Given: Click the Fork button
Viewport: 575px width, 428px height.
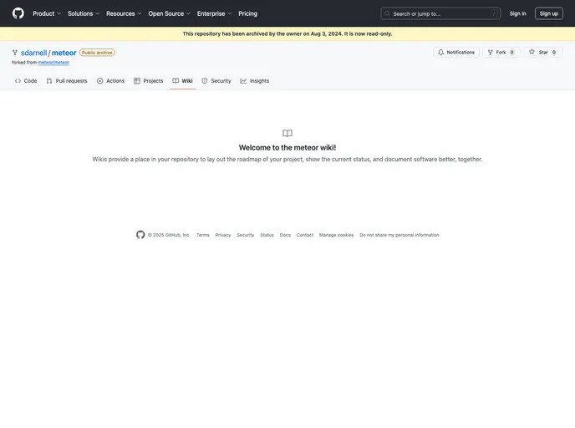Looking at the screenshot, I should click(501, 52).
